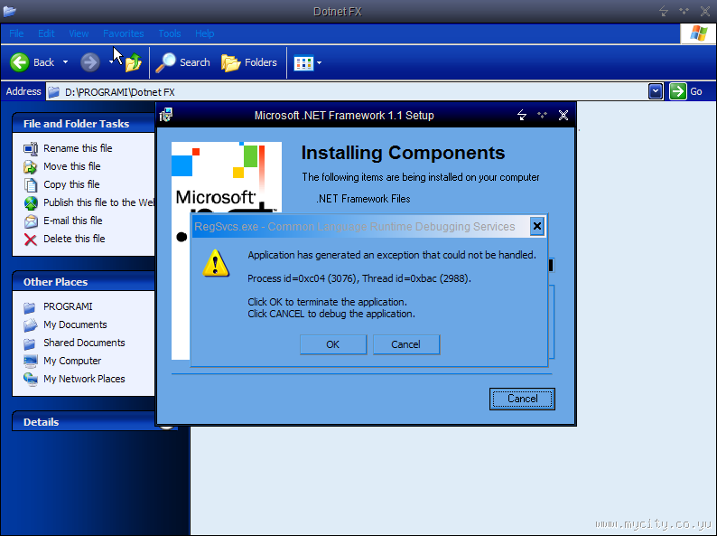Toggle the Folders pane button
Viewport: 717px width, 536px height.
tap(249, 62)
